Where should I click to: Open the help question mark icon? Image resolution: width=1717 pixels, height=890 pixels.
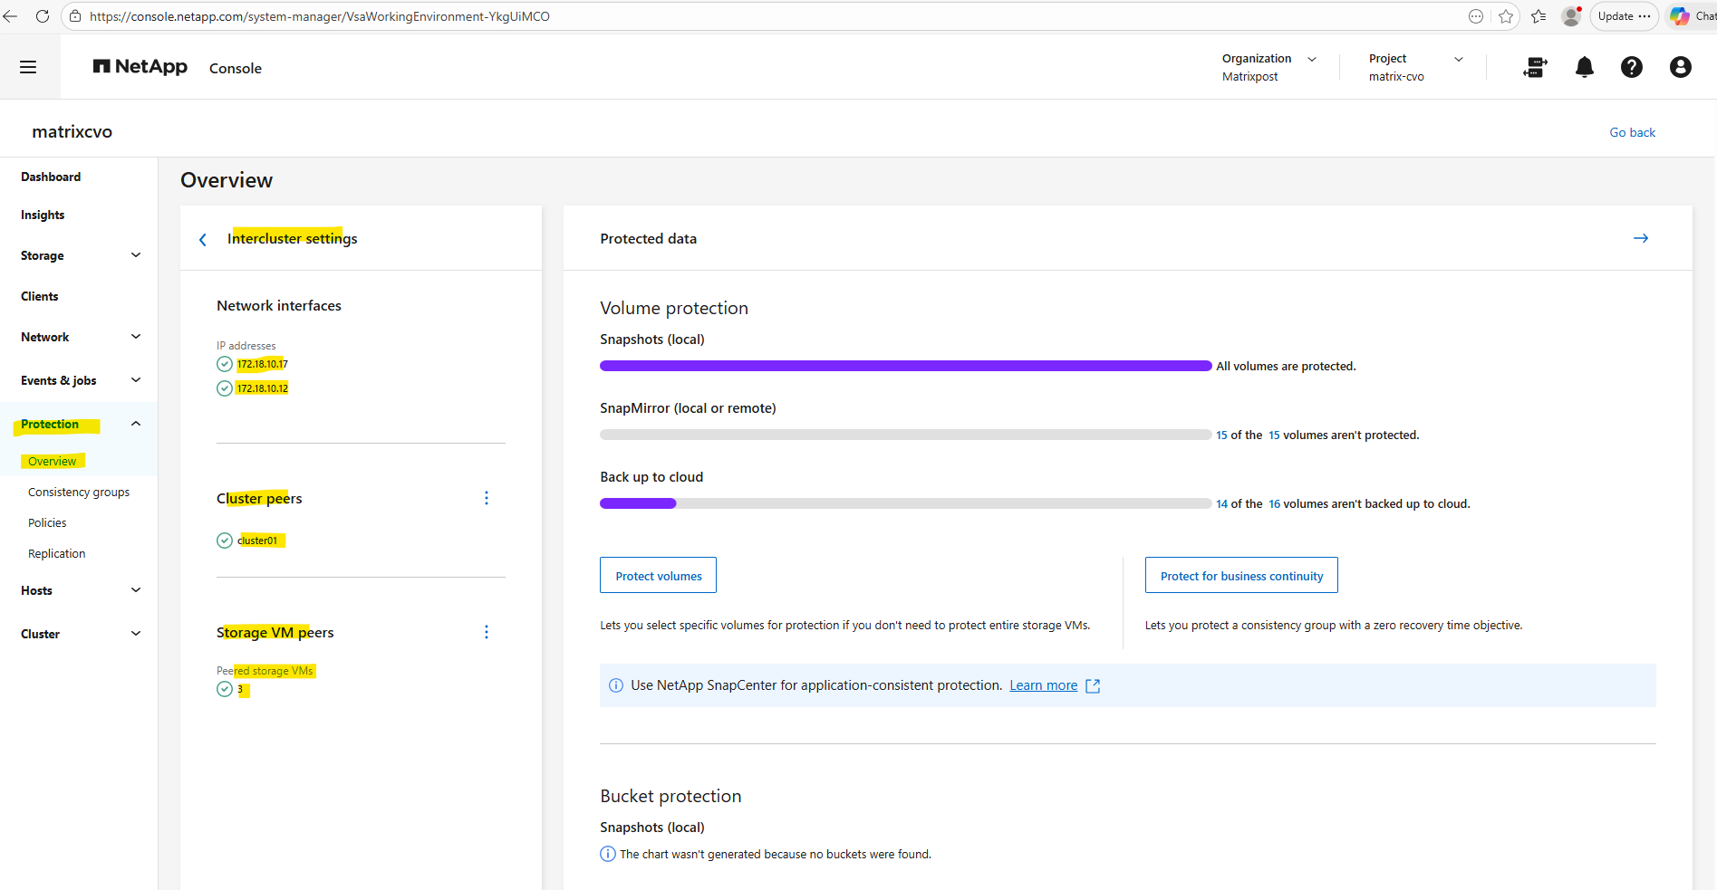[x=1631, y=67]
